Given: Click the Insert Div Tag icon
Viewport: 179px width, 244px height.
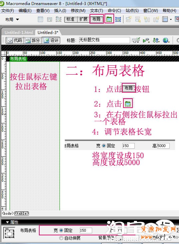Looking at the screenshot, I should tap(50, 19).
